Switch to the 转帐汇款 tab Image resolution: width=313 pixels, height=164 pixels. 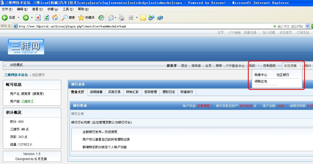click(x=132, y=92)
